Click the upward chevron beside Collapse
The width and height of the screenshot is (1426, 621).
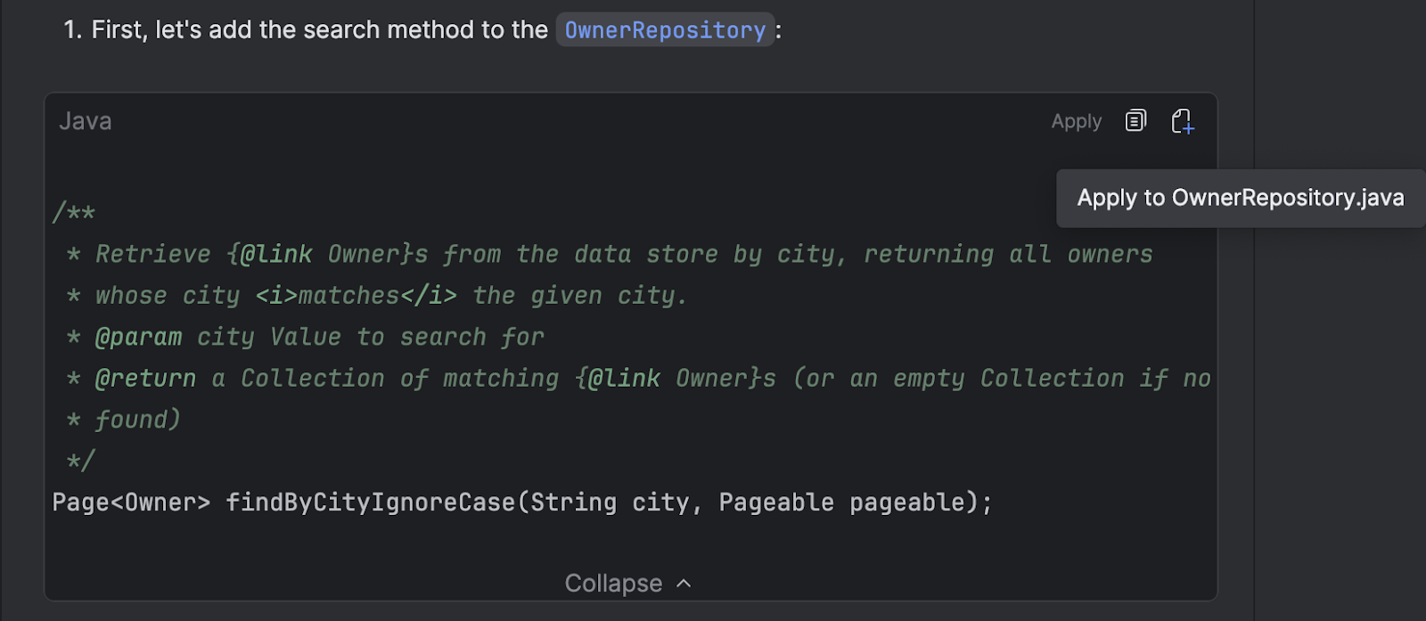coord(684,584)
